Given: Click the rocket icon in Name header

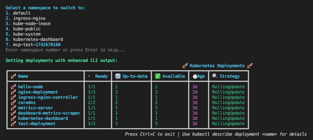Looking at the screenshot, I should click(13, 76).
